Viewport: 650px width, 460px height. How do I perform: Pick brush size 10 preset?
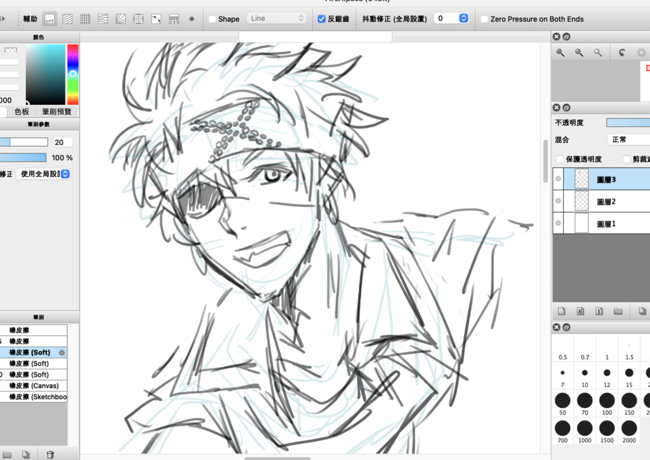pos(585,376)
